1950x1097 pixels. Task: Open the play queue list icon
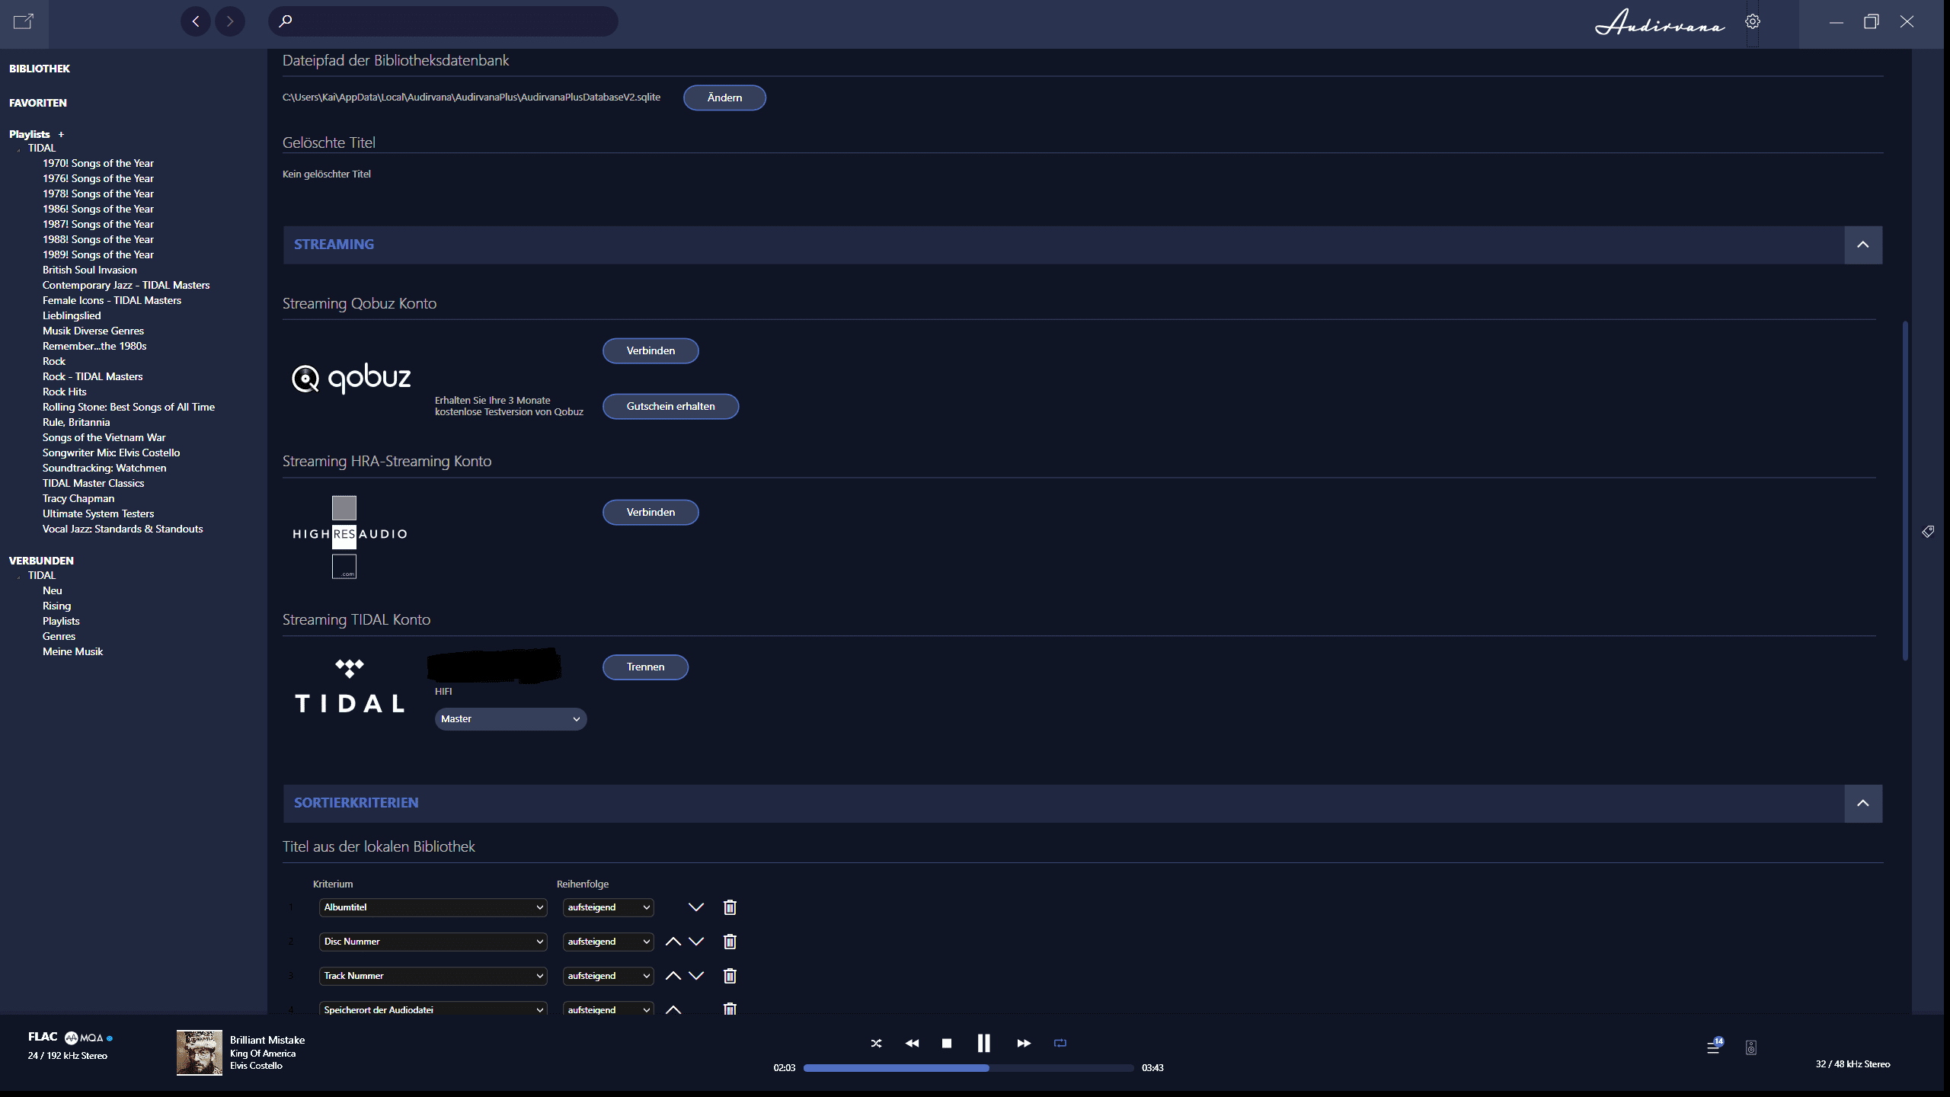[x=1713, y=1047]
